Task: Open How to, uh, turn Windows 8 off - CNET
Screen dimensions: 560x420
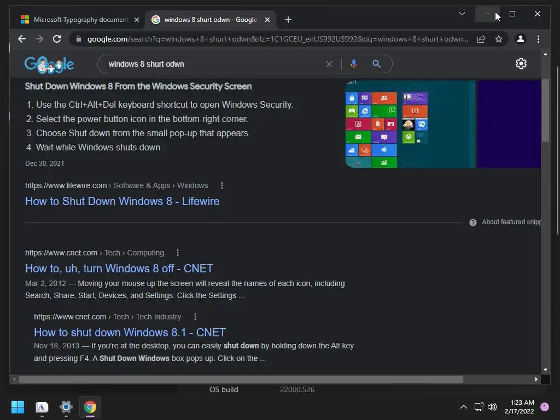Action: [119, 268]
